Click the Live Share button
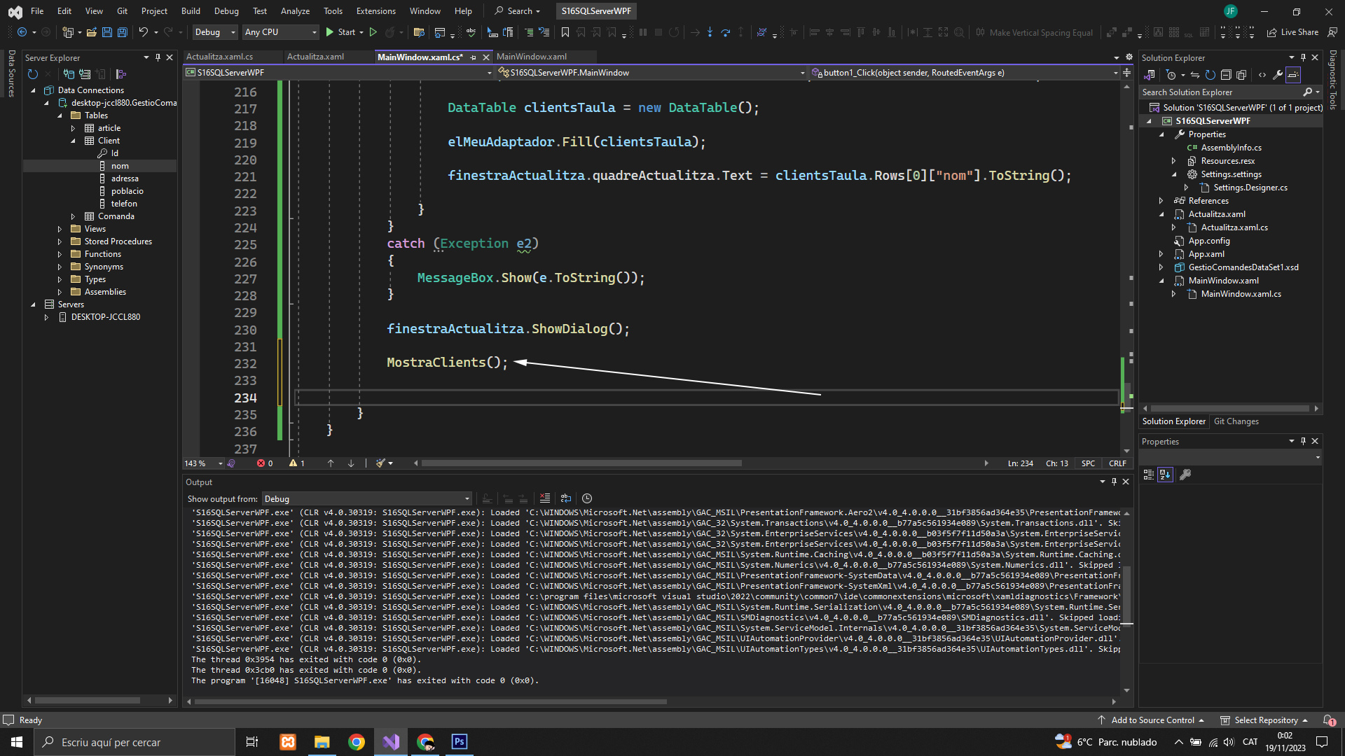 pos(1292,32)
